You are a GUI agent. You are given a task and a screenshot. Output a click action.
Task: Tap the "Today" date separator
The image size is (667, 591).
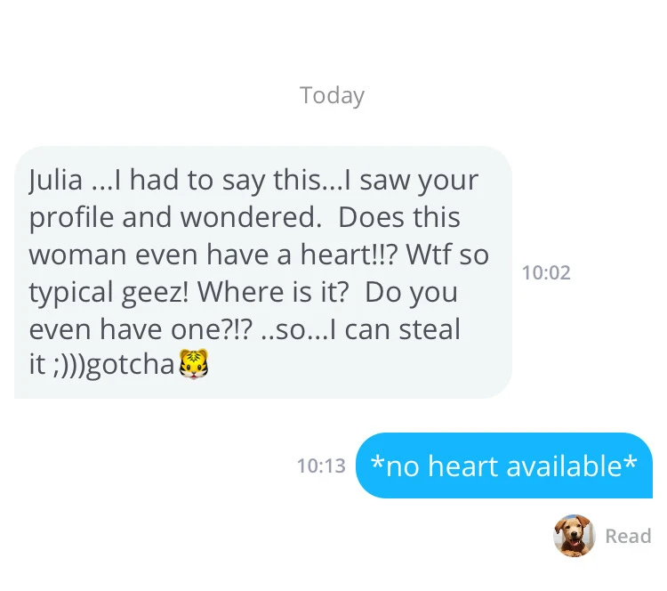click(333, 95)
